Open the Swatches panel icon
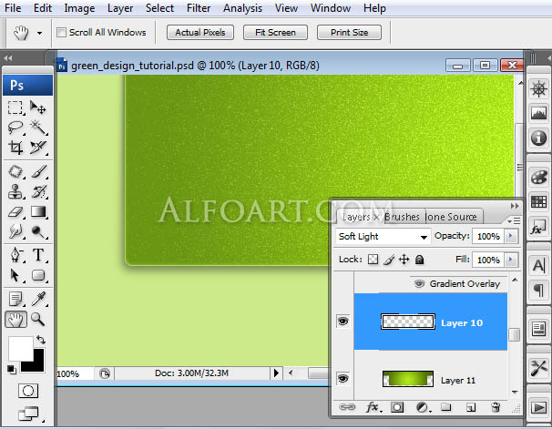Image resolution: width=552 pixels, height=429 pixels. coord(538,202)
